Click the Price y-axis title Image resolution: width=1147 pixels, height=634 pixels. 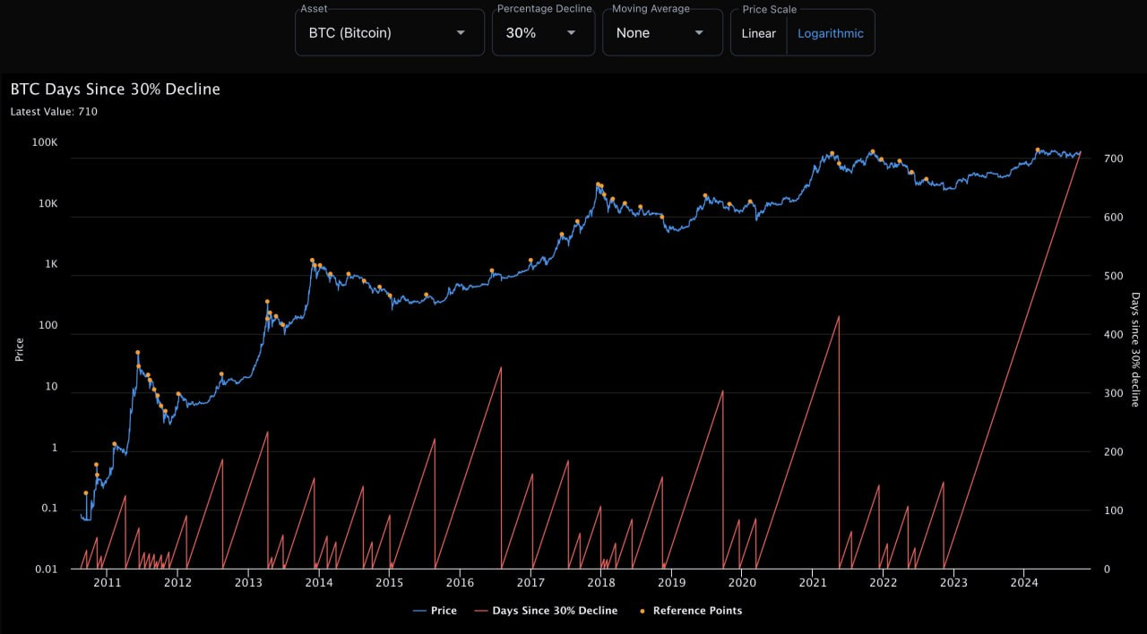pos(19,349)
